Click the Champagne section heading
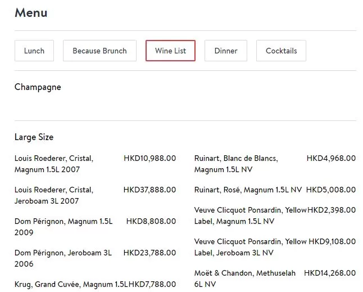The height and width of the screenshot is (292, 363). point(38,87)
